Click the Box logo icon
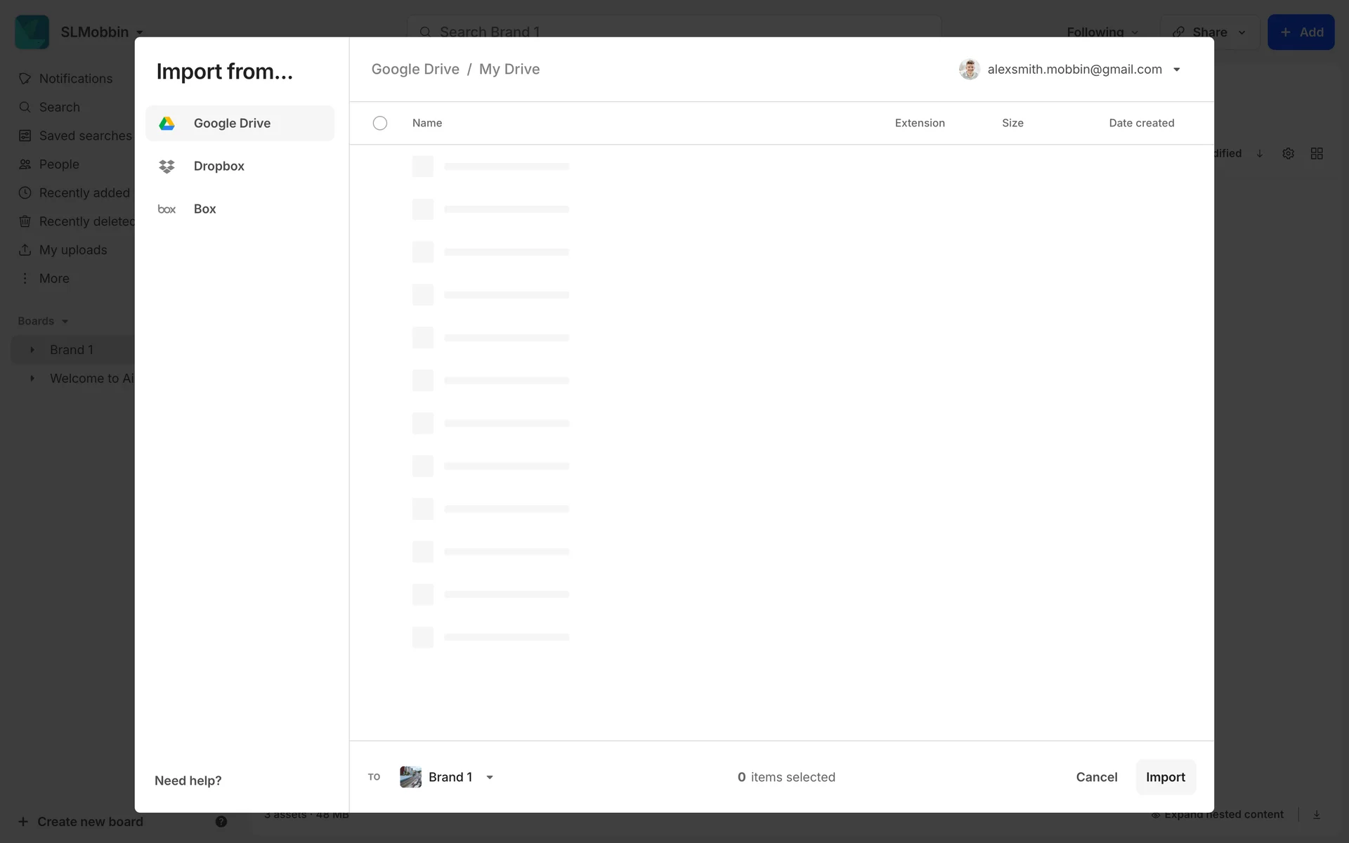 pyautogui.click(x=167, y=209)
